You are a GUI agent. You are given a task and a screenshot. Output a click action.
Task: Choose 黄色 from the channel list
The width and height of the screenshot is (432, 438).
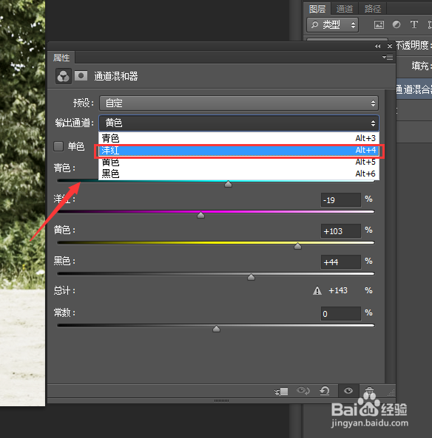pos(239,162)
